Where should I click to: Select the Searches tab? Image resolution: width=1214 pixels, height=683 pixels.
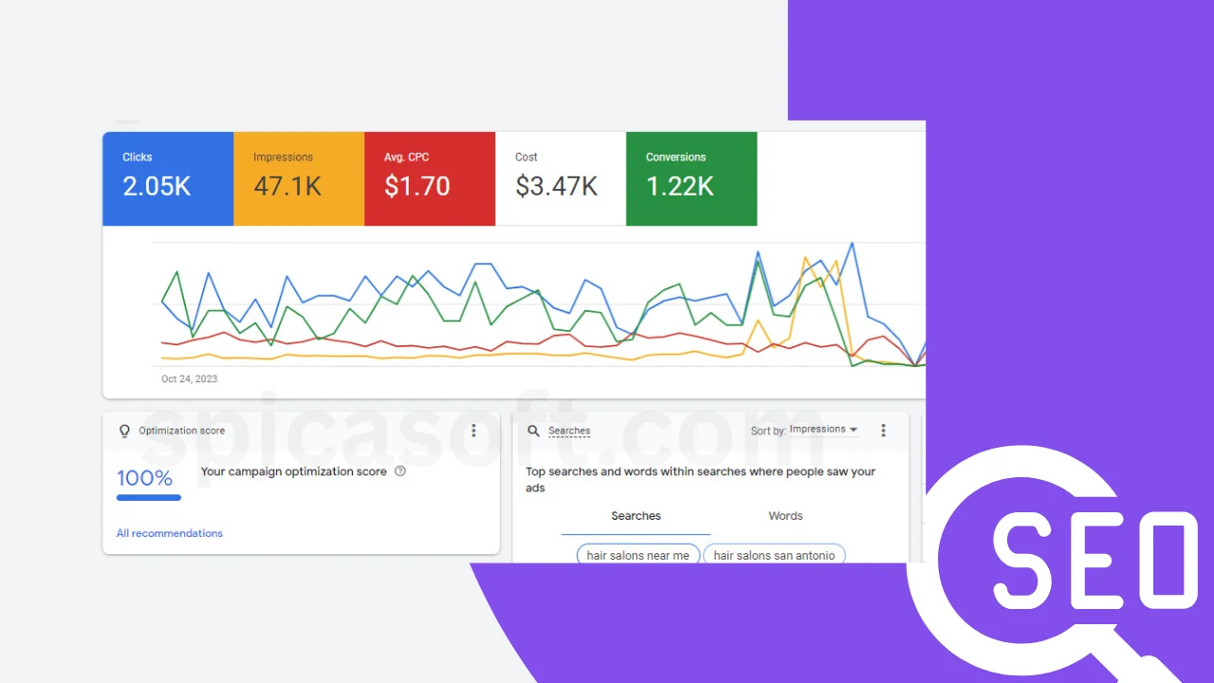pyautogui.click(x=635, y=515)
